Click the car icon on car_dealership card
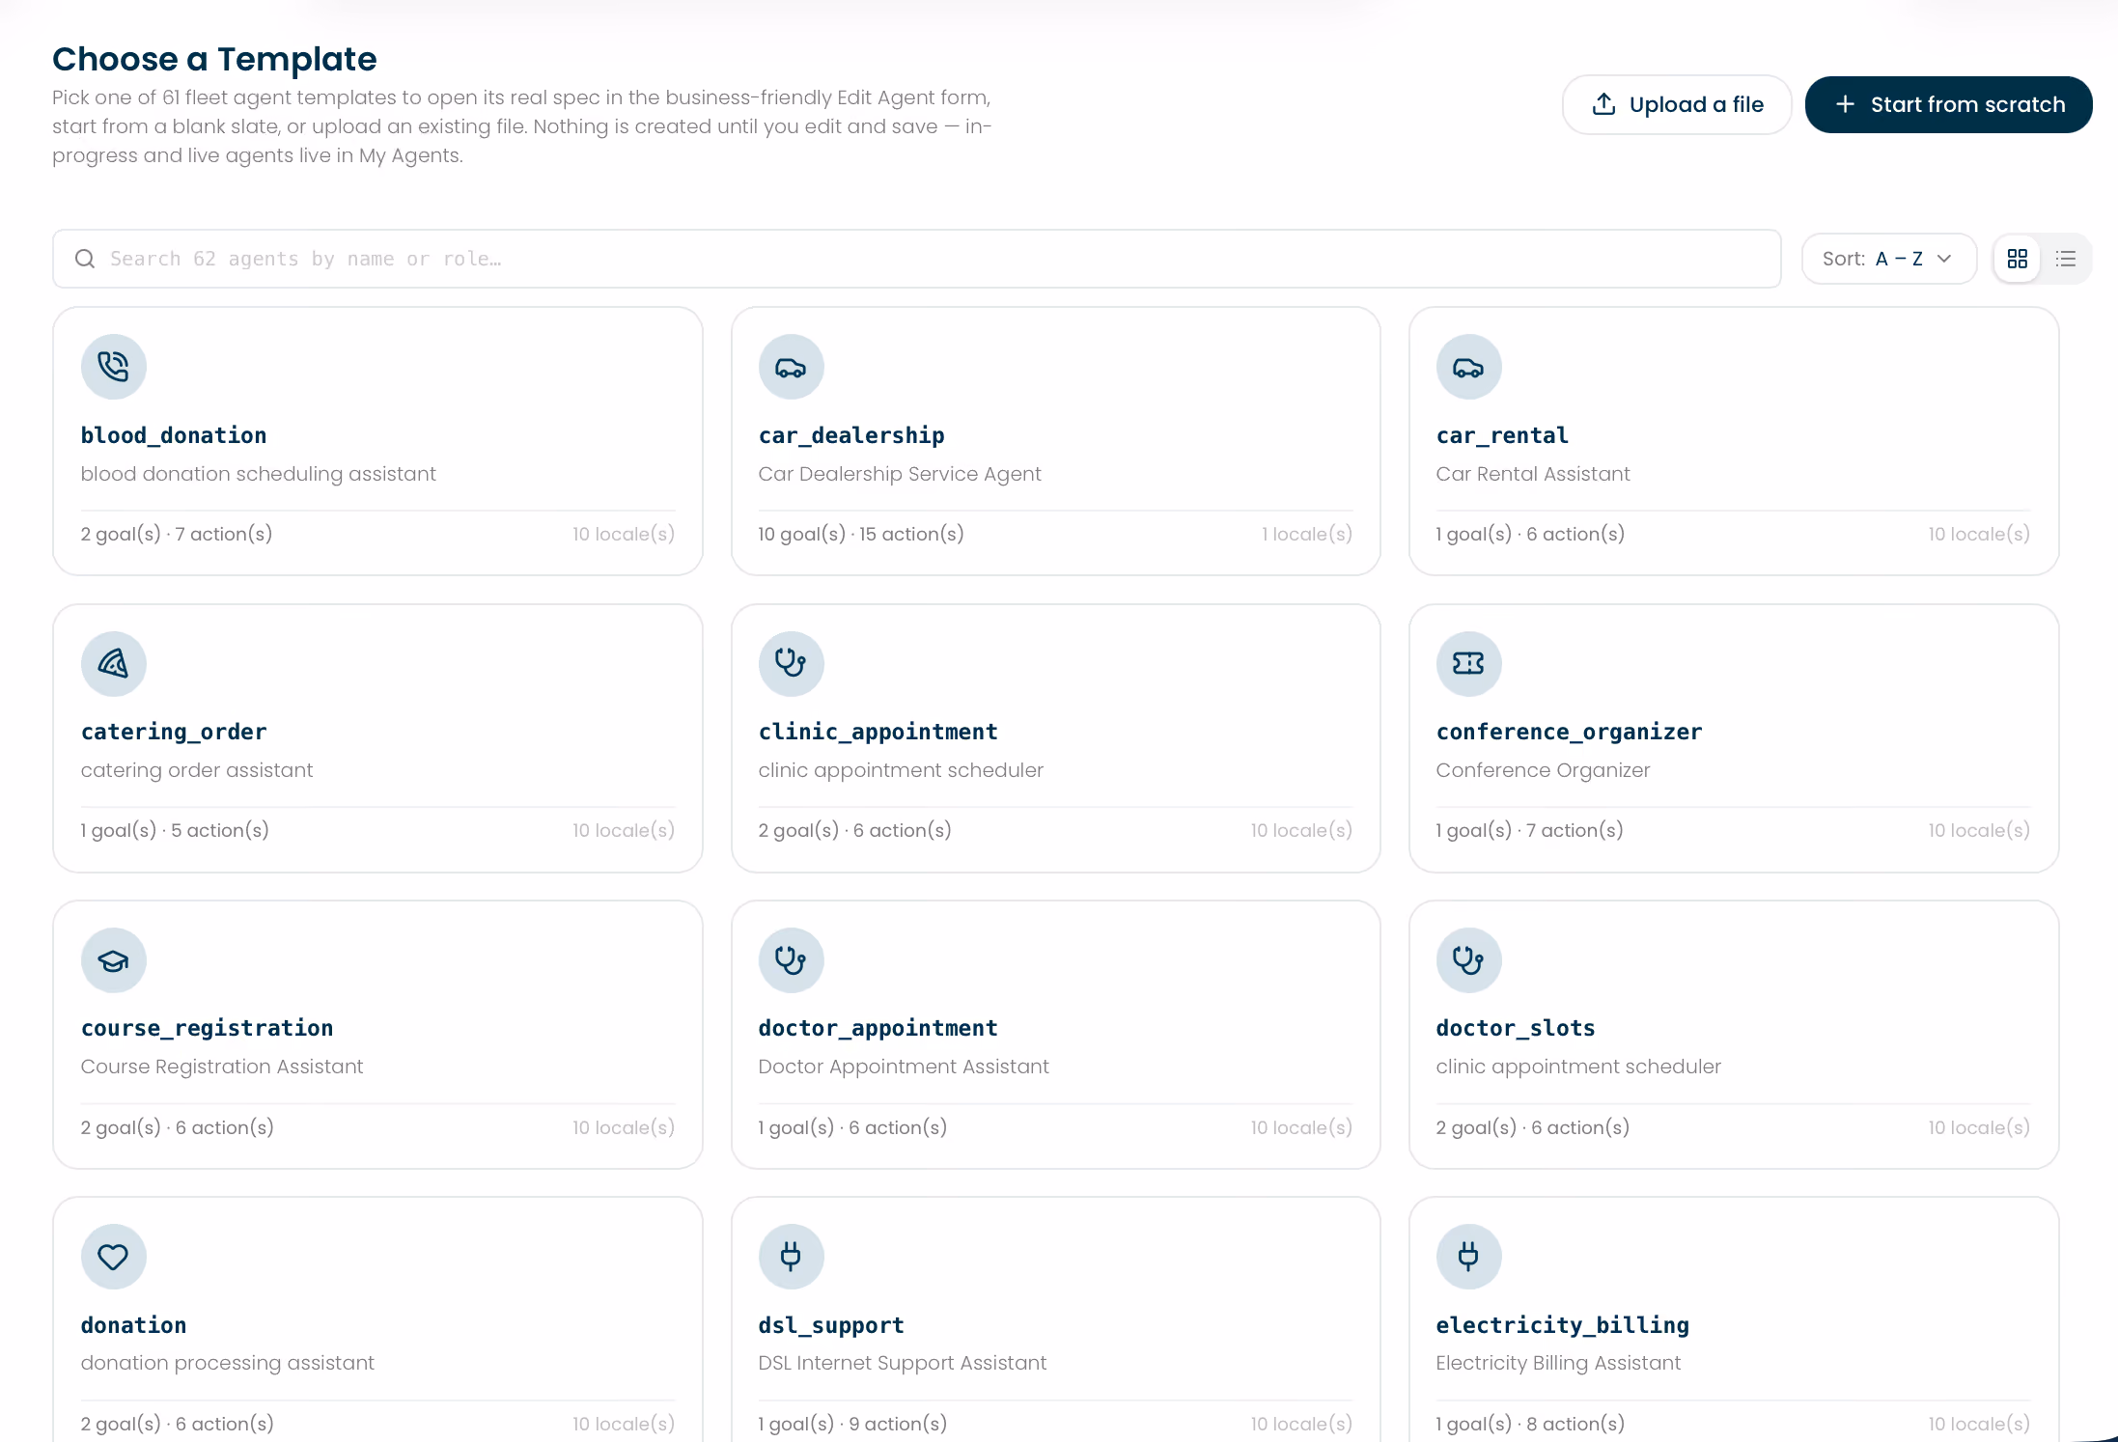 (x=791, y=367)
